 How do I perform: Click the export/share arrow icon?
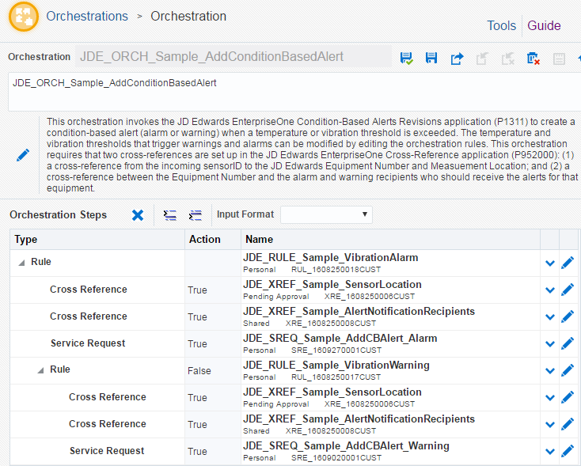pos(457,58)
